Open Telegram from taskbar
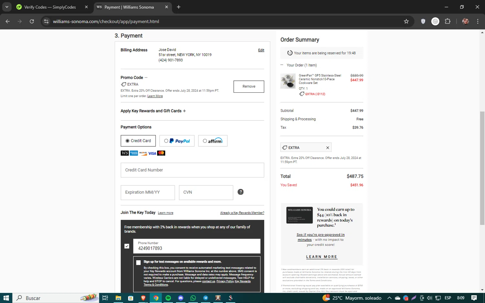The image size is (485, 303). pos(206,298)
